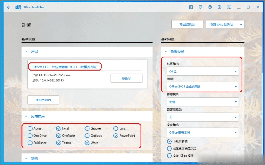Open the command box icon in title bar
Viewport: 265px width, 165px height.
191,7
